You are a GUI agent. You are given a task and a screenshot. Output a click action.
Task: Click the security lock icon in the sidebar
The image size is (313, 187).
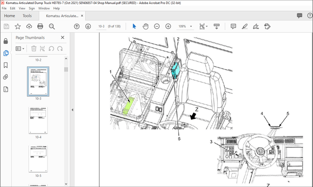point(6,41)
